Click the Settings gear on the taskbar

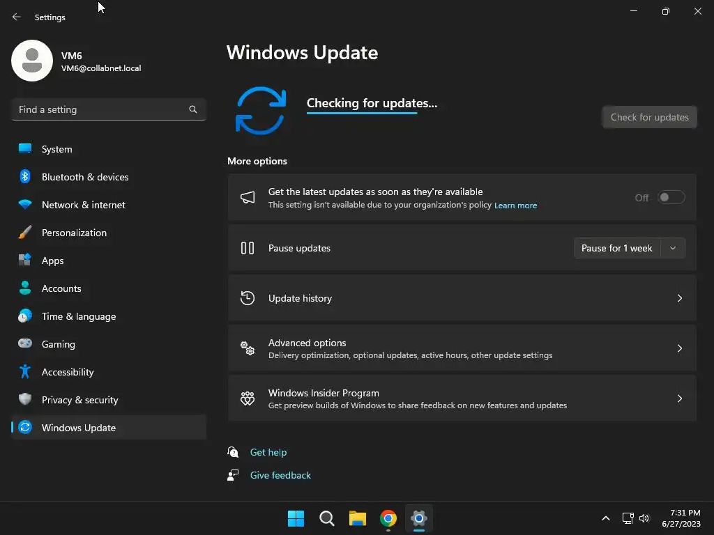point(419,518)
